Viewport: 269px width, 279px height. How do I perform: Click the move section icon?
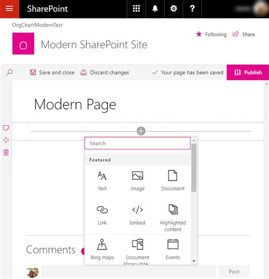tap(6, 140)
